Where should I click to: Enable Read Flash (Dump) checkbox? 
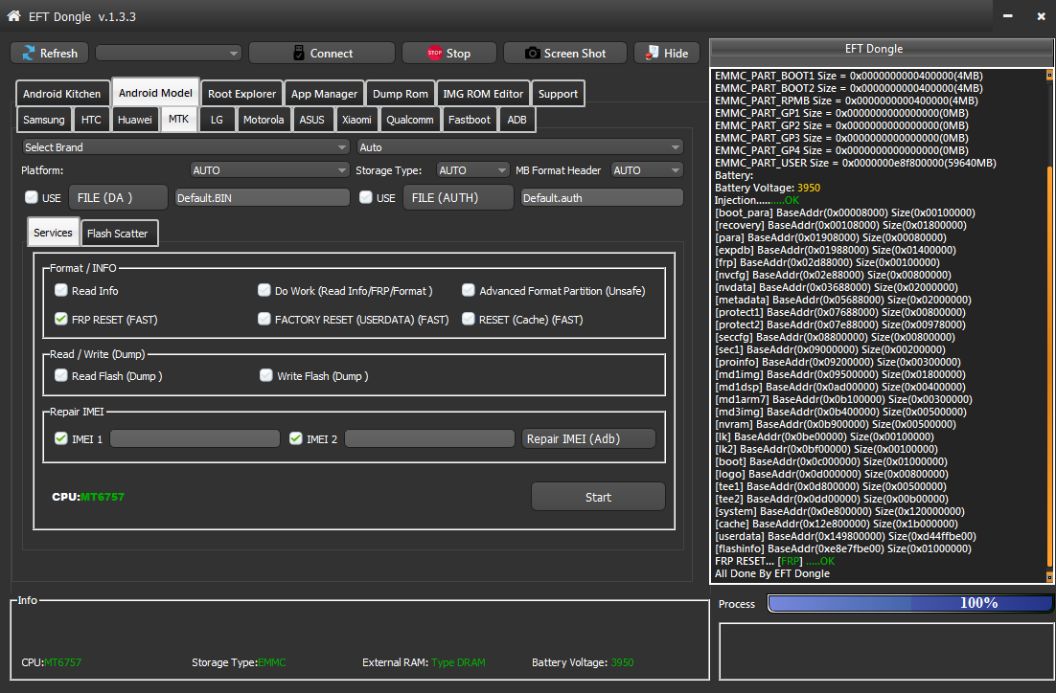pos(61,375)
